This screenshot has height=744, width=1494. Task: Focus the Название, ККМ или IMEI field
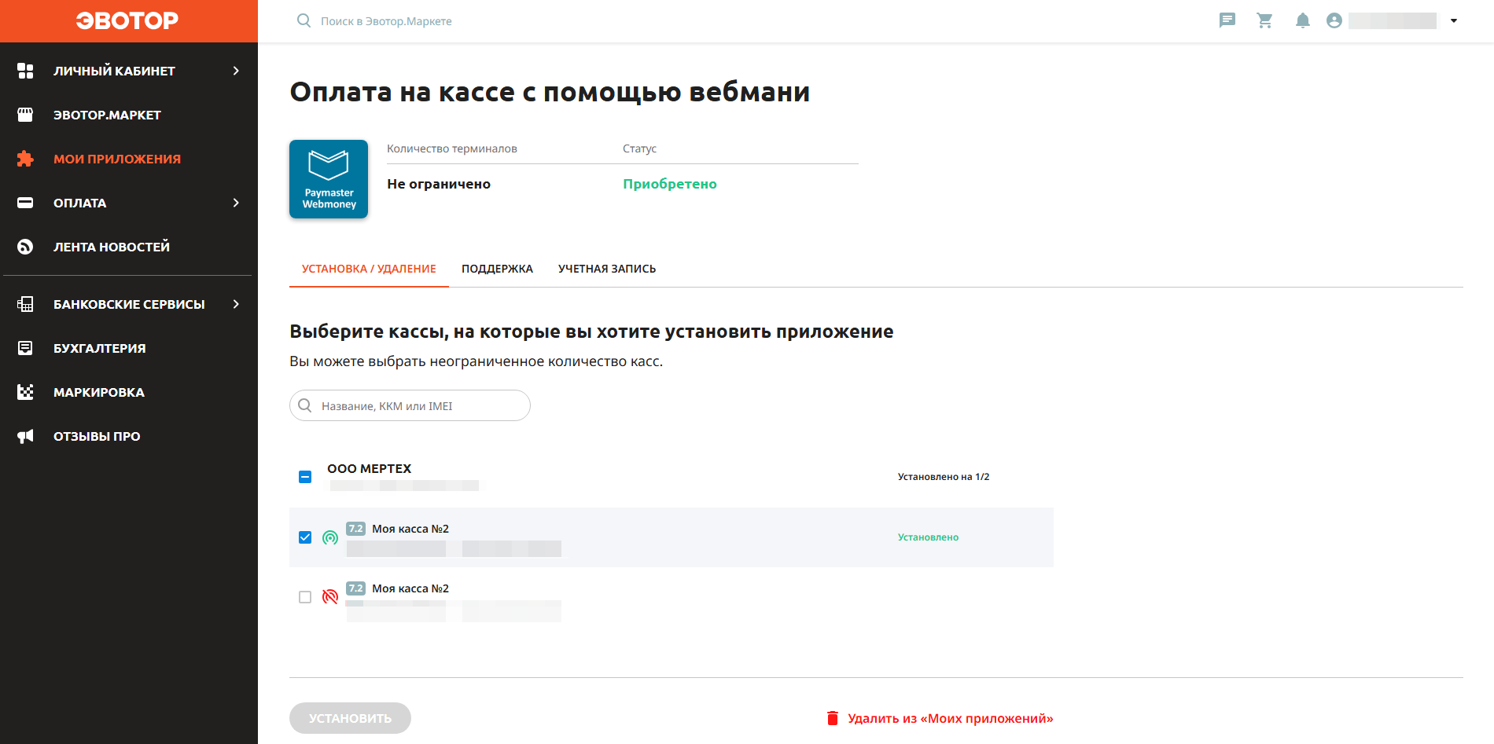(x=417, y=406)
